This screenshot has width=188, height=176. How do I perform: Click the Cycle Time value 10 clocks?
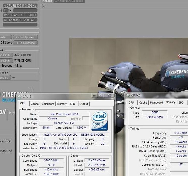(x=179, y=156)
